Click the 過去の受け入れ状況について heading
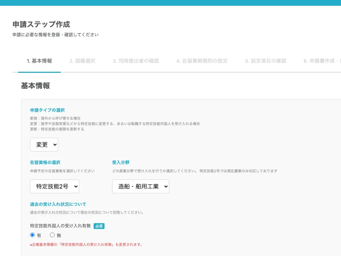This screenshot has height=256, width=341. [x=58, y=204]
